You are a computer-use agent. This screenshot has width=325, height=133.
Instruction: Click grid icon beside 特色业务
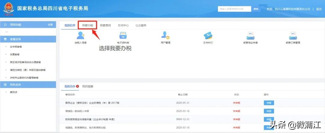tap(5, 84)
